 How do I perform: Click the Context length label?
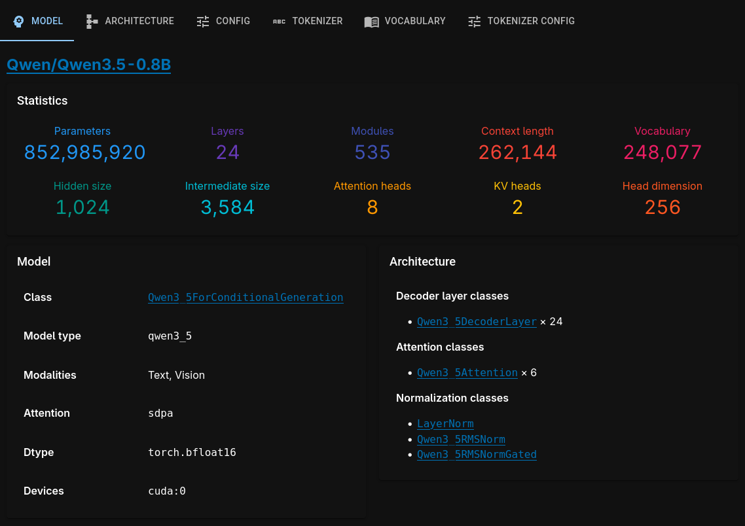[517, 131]
